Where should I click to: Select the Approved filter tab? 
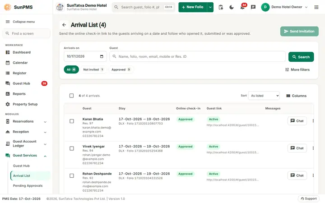[x=121, y=69]
